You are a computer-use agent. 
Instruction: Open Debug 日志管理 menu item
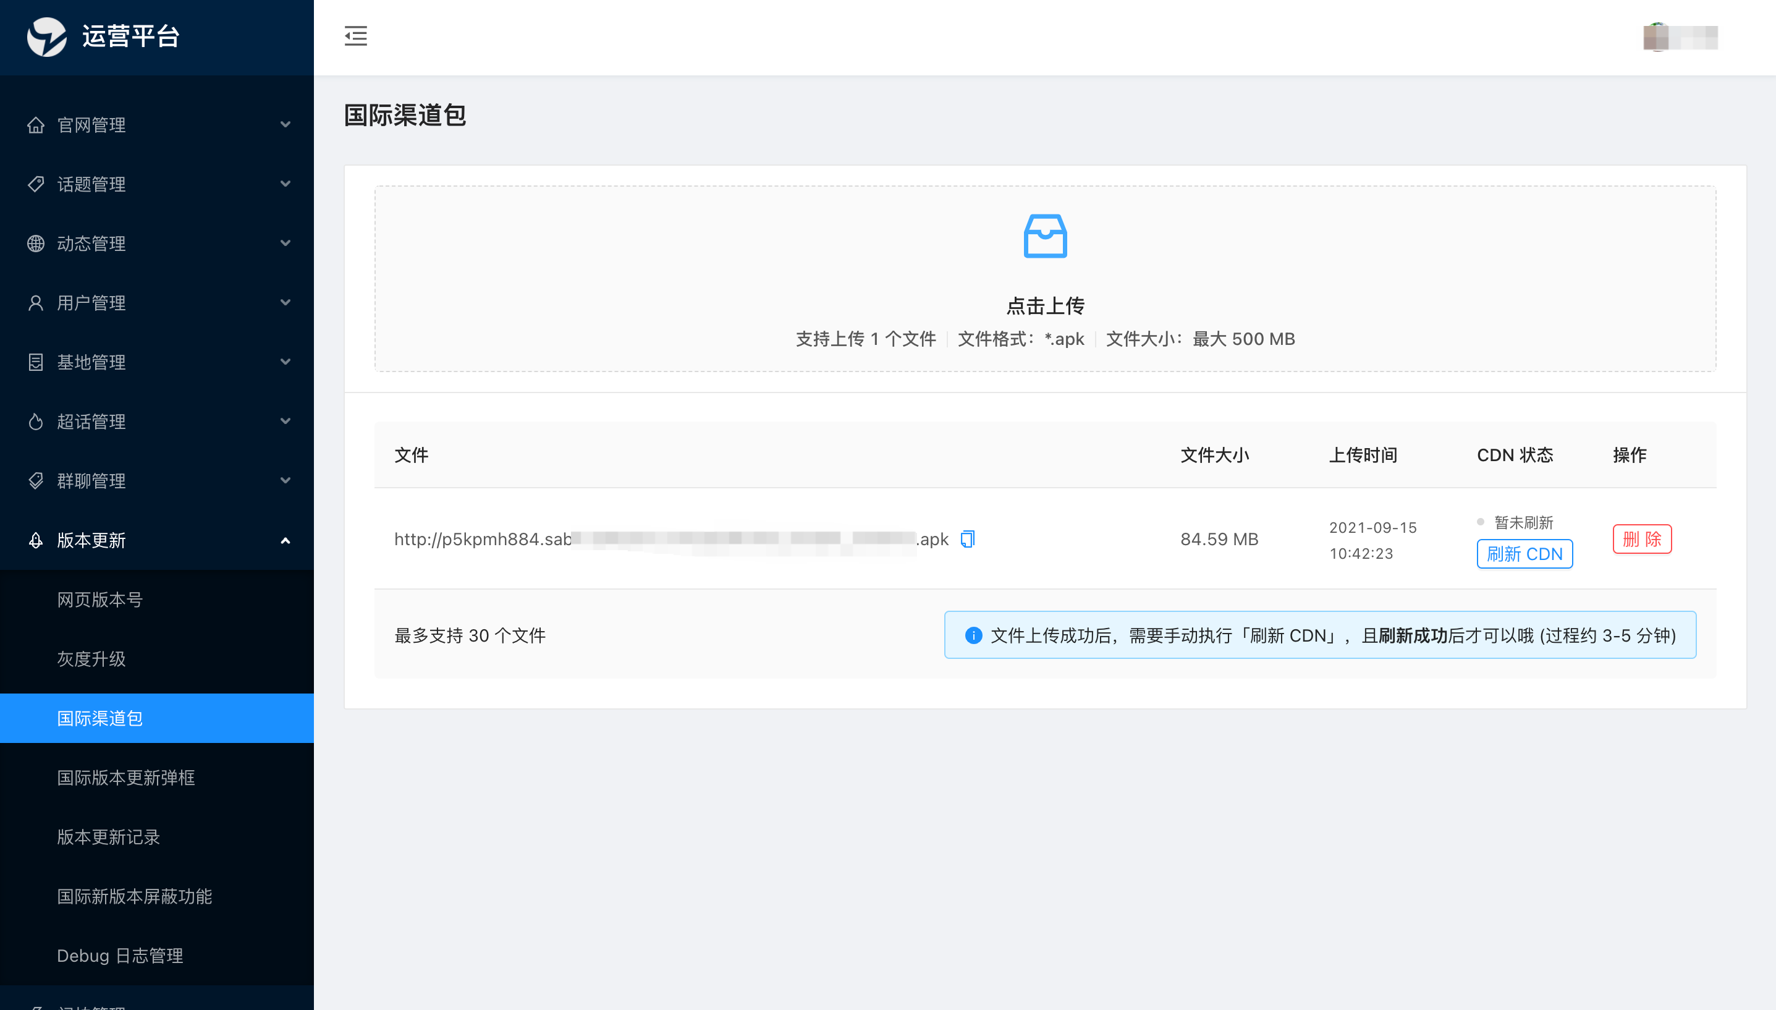pos(120,956)
